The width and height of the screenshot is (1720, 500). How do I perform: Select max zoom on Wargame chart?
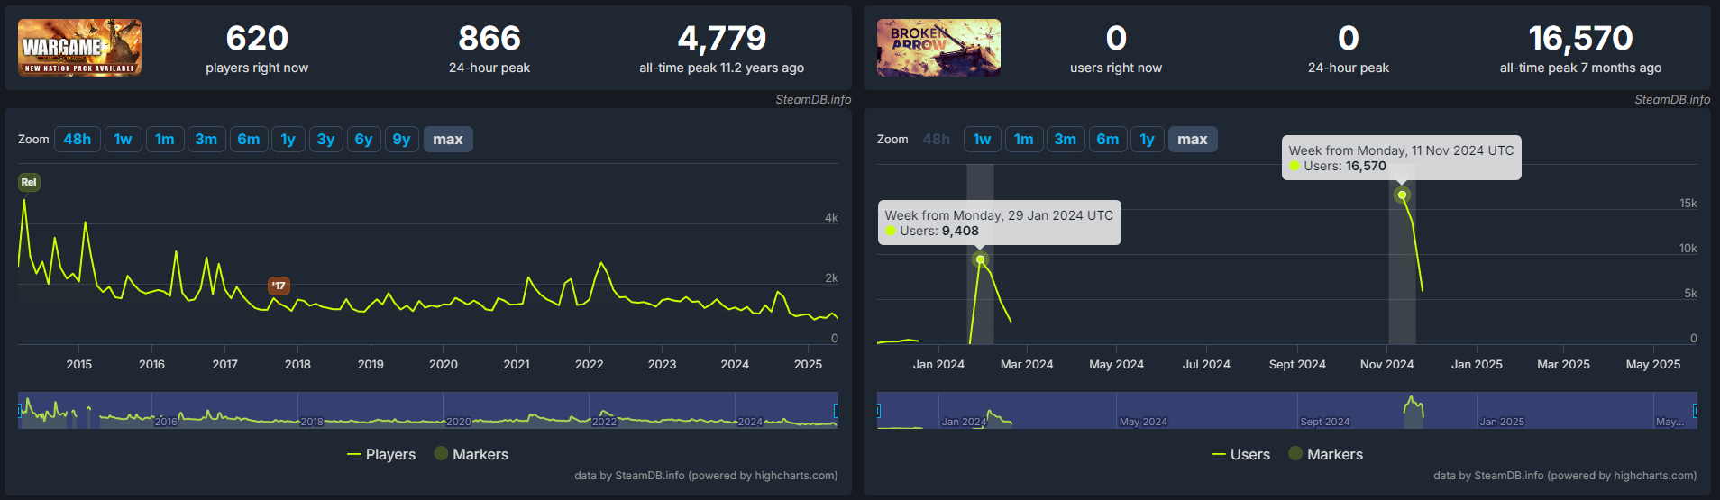click(448, 139)
